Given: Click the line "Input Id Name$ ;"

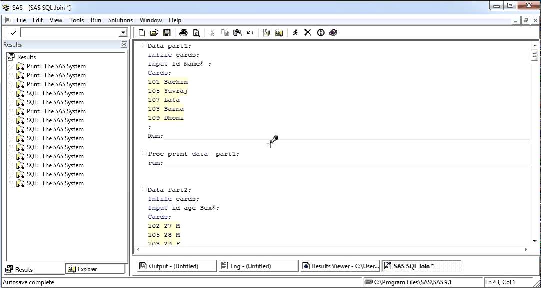Looking at the screenshot, I should coord(180,64).
